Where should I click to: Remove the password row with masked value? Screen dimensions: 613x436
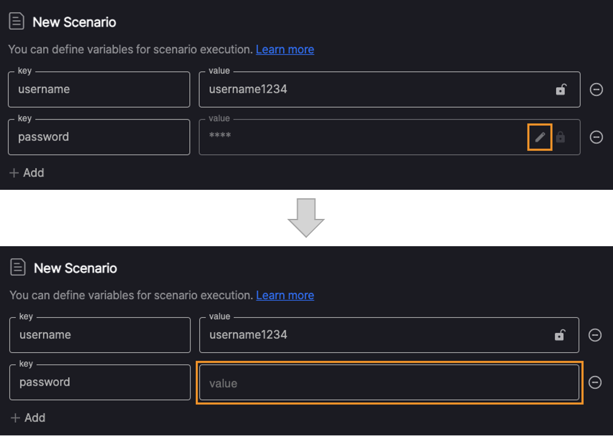point(596,137)
